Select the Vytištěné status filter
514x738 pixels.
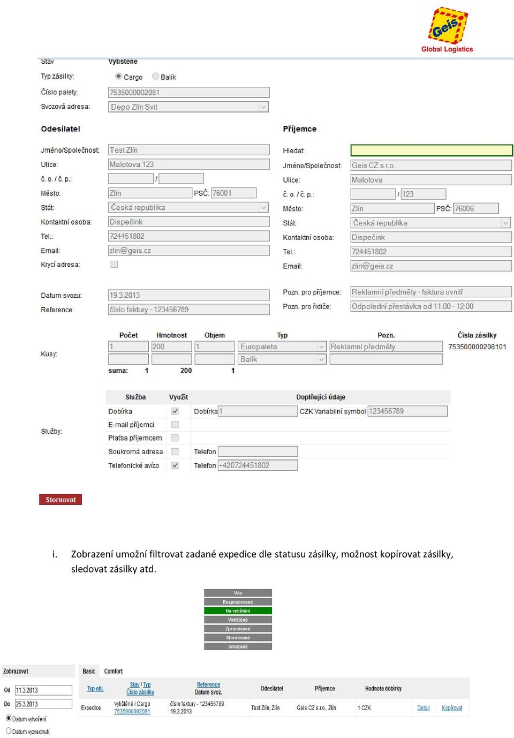[x=238, y=620]
